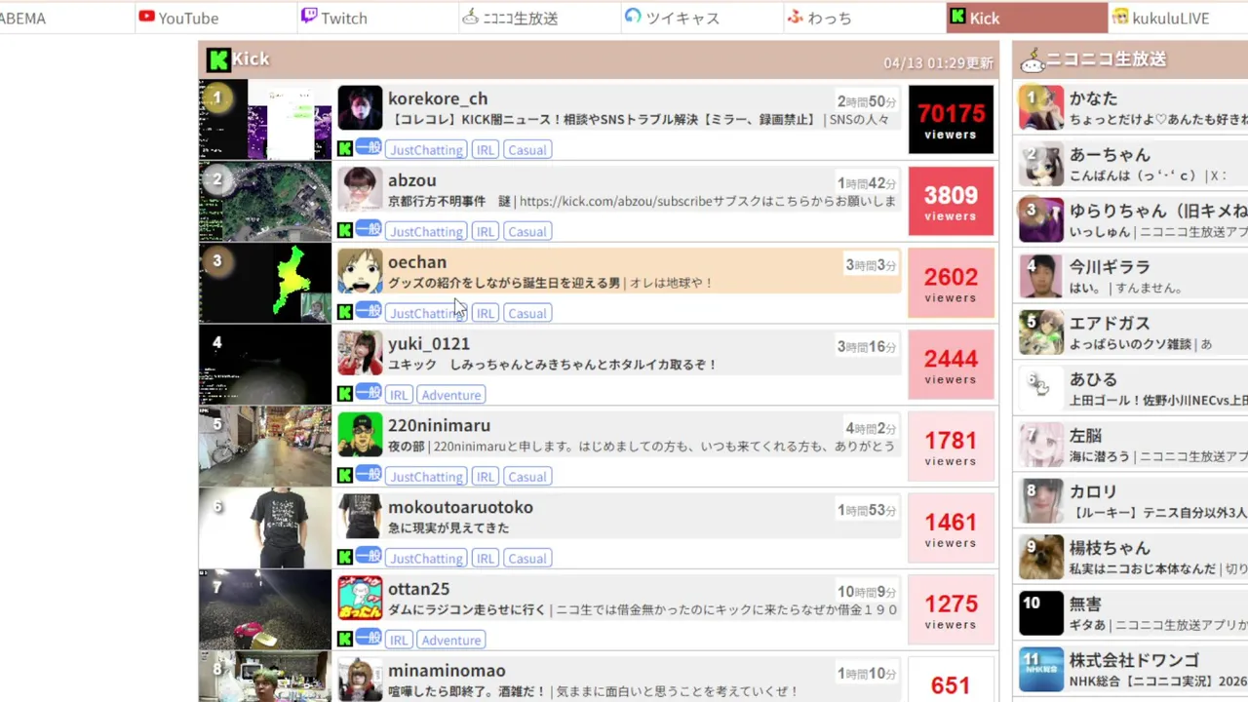Open the わっち tab
Image resolution: width=1248 pixels, height=702 pixels.
coord(864,18)
